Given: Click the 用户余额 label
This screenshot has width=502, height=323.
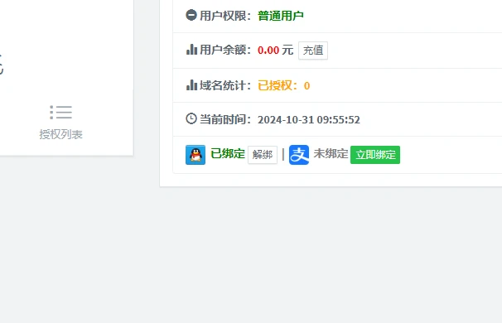Looking at the screenshot, I should point(225,50).
